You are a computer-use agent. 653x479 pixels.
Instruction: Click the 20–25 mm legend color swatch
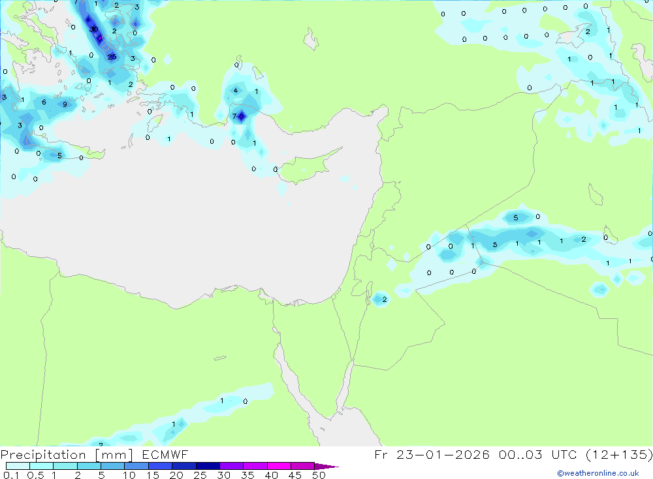(184, 466)
